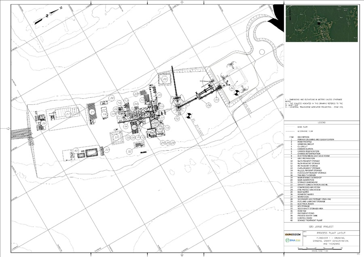Select map balloon 36 on ROM pad
The height and width of the screenshot is (257, 364).
pyautogui.click(x=232, y=88)
